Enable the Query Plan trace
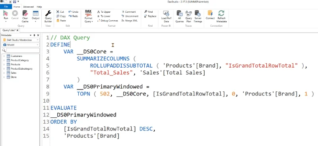This screenshot has width=318, height=146. point(188,17)
